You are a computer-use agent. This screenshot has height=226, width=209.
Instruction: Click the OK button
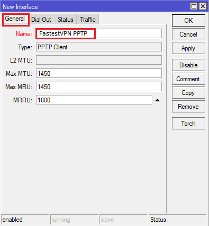(x=188, y=21)
